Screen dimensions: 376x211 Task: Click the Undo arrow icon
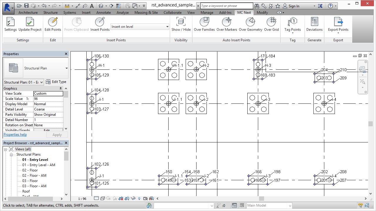[44, 6]
